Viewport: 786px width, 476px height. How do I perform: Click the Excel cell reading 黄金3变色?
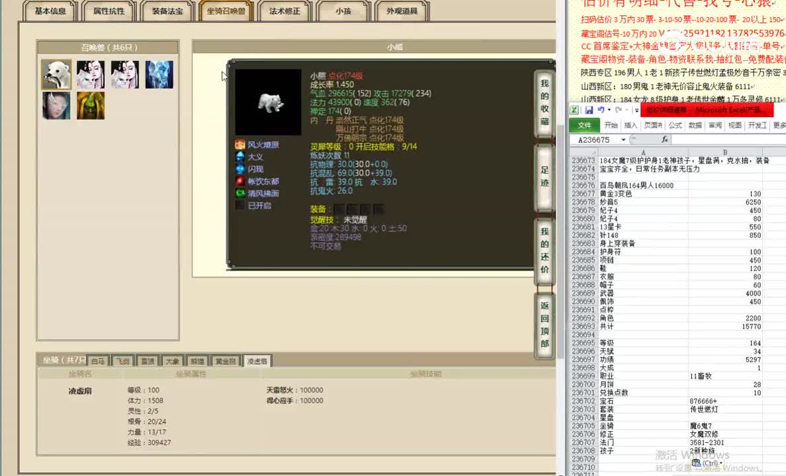click(x=643, y=194)
